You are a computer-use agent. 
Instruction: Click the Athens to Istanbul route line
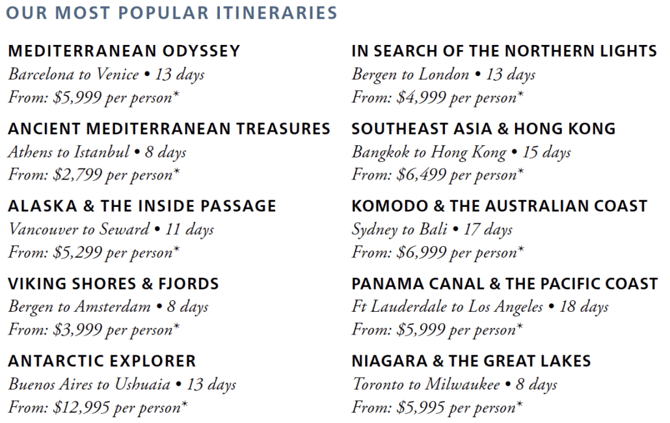click(98, 152)
